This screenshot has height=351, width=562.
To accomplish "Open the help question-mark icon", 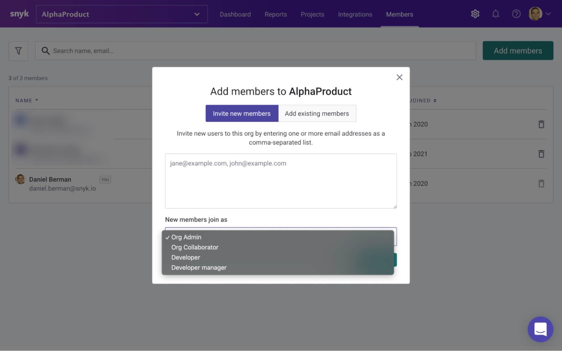I will pyautogui.click(x=516, y=14).
